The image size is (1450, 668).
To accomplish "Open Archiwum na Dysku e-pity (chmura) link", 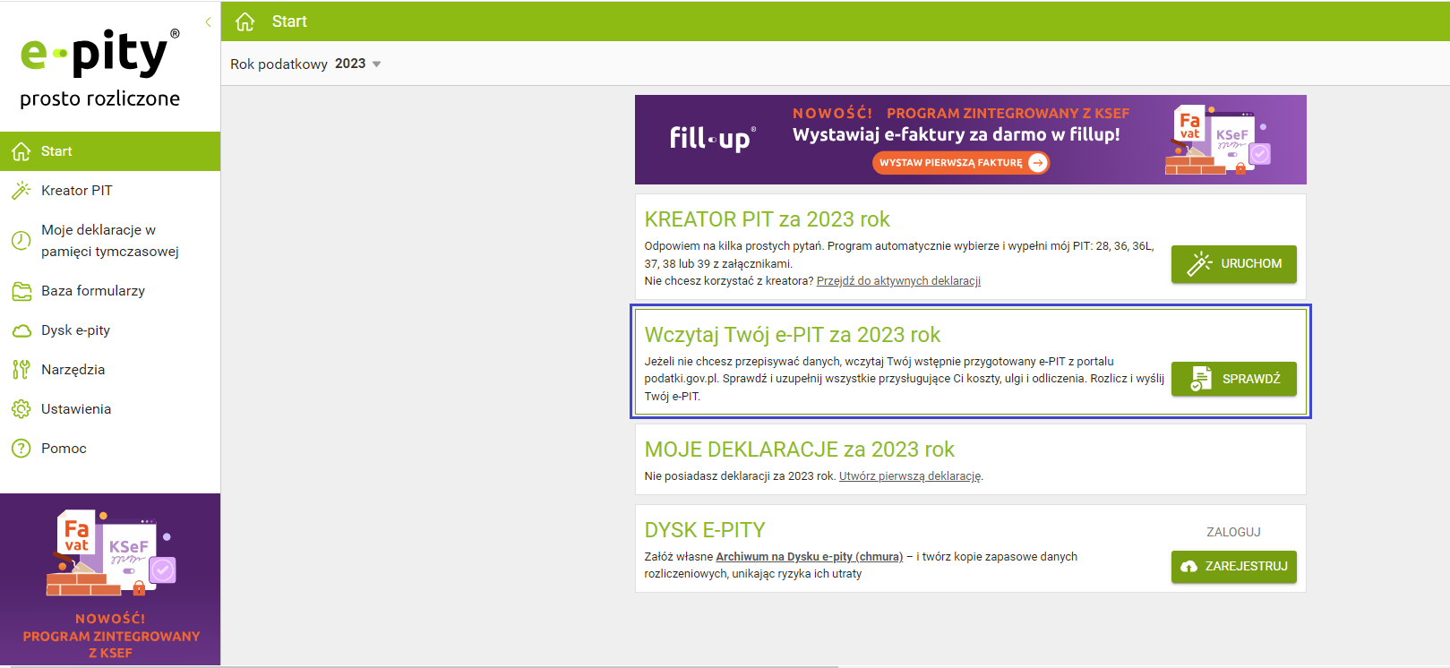I will [x=809, y=557].
